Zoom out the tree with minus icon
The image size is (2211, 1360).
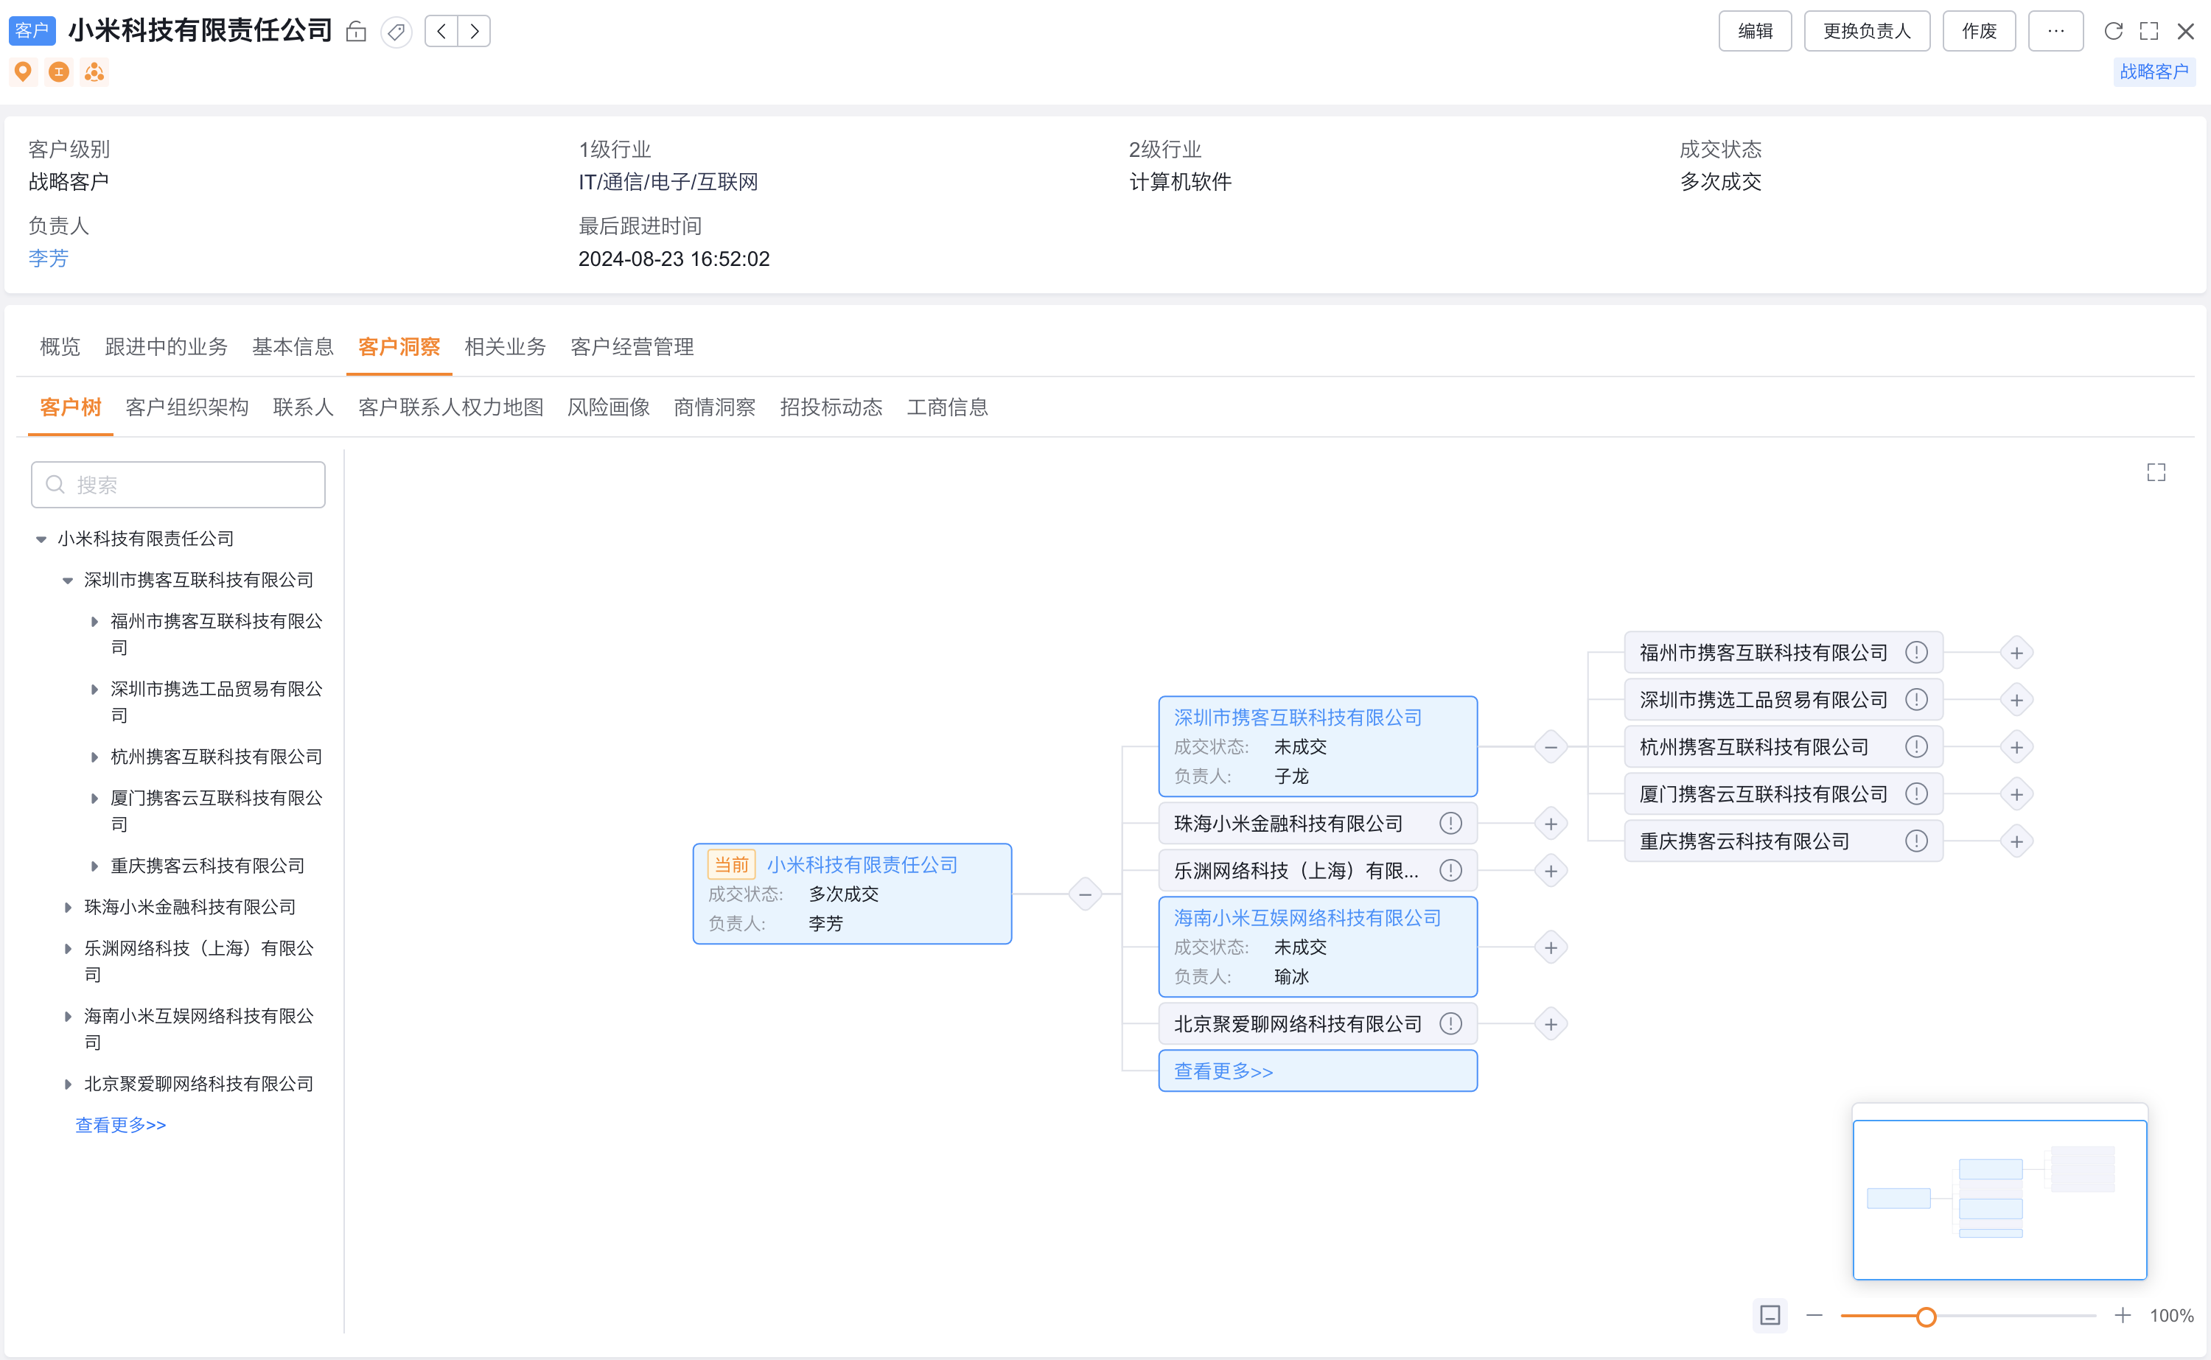[x=1814, y=1316]
